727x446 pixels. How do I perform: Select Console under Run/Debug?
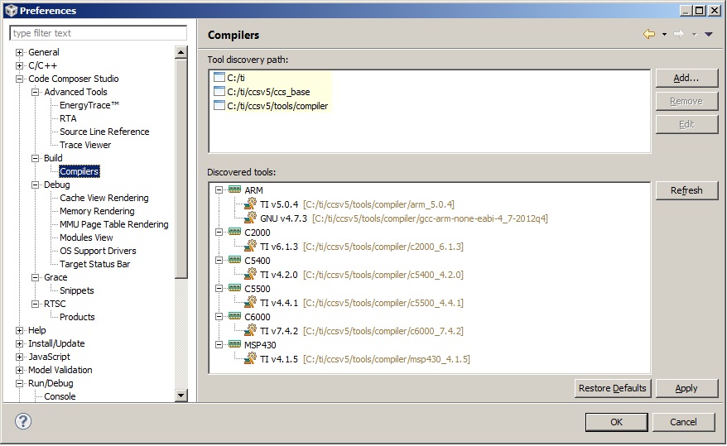(x=60, y=396)
